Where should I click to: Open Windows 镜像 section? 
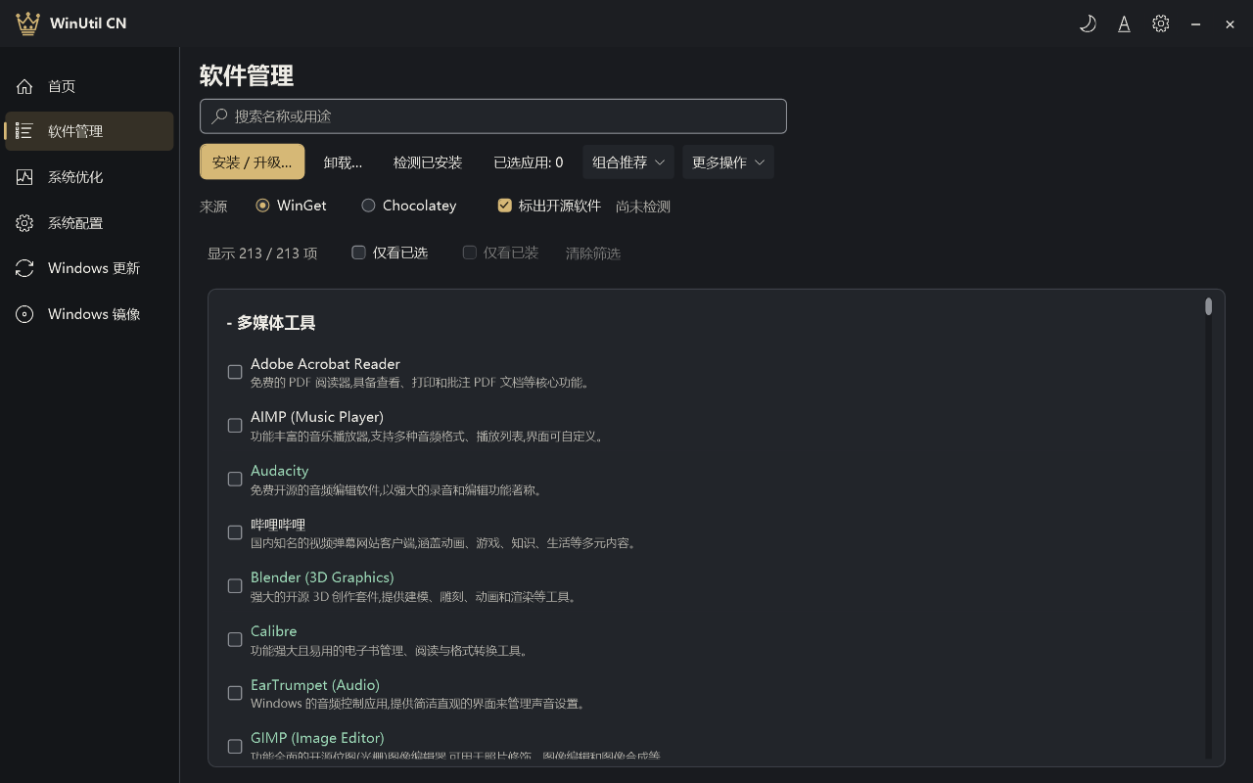pyautogui.click(x=89, y=314)
